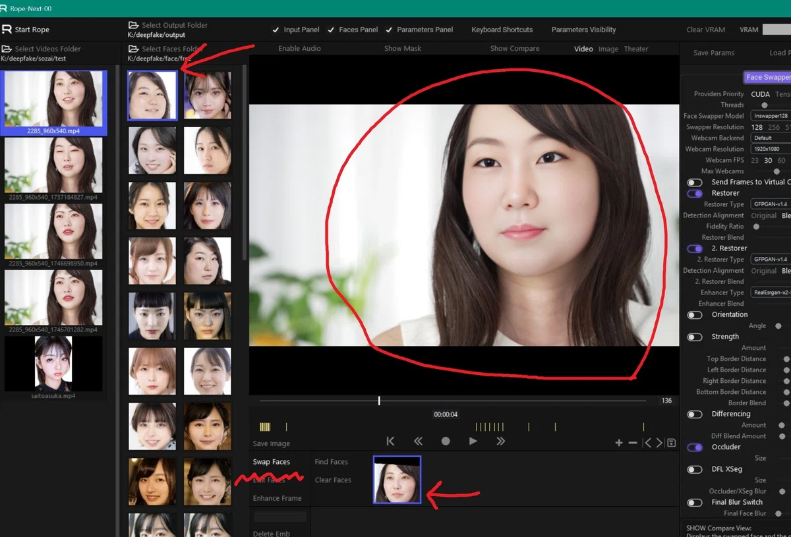Open the Select Videos Folder icon
Screen dimensions: 791x537
coord(7,49)
